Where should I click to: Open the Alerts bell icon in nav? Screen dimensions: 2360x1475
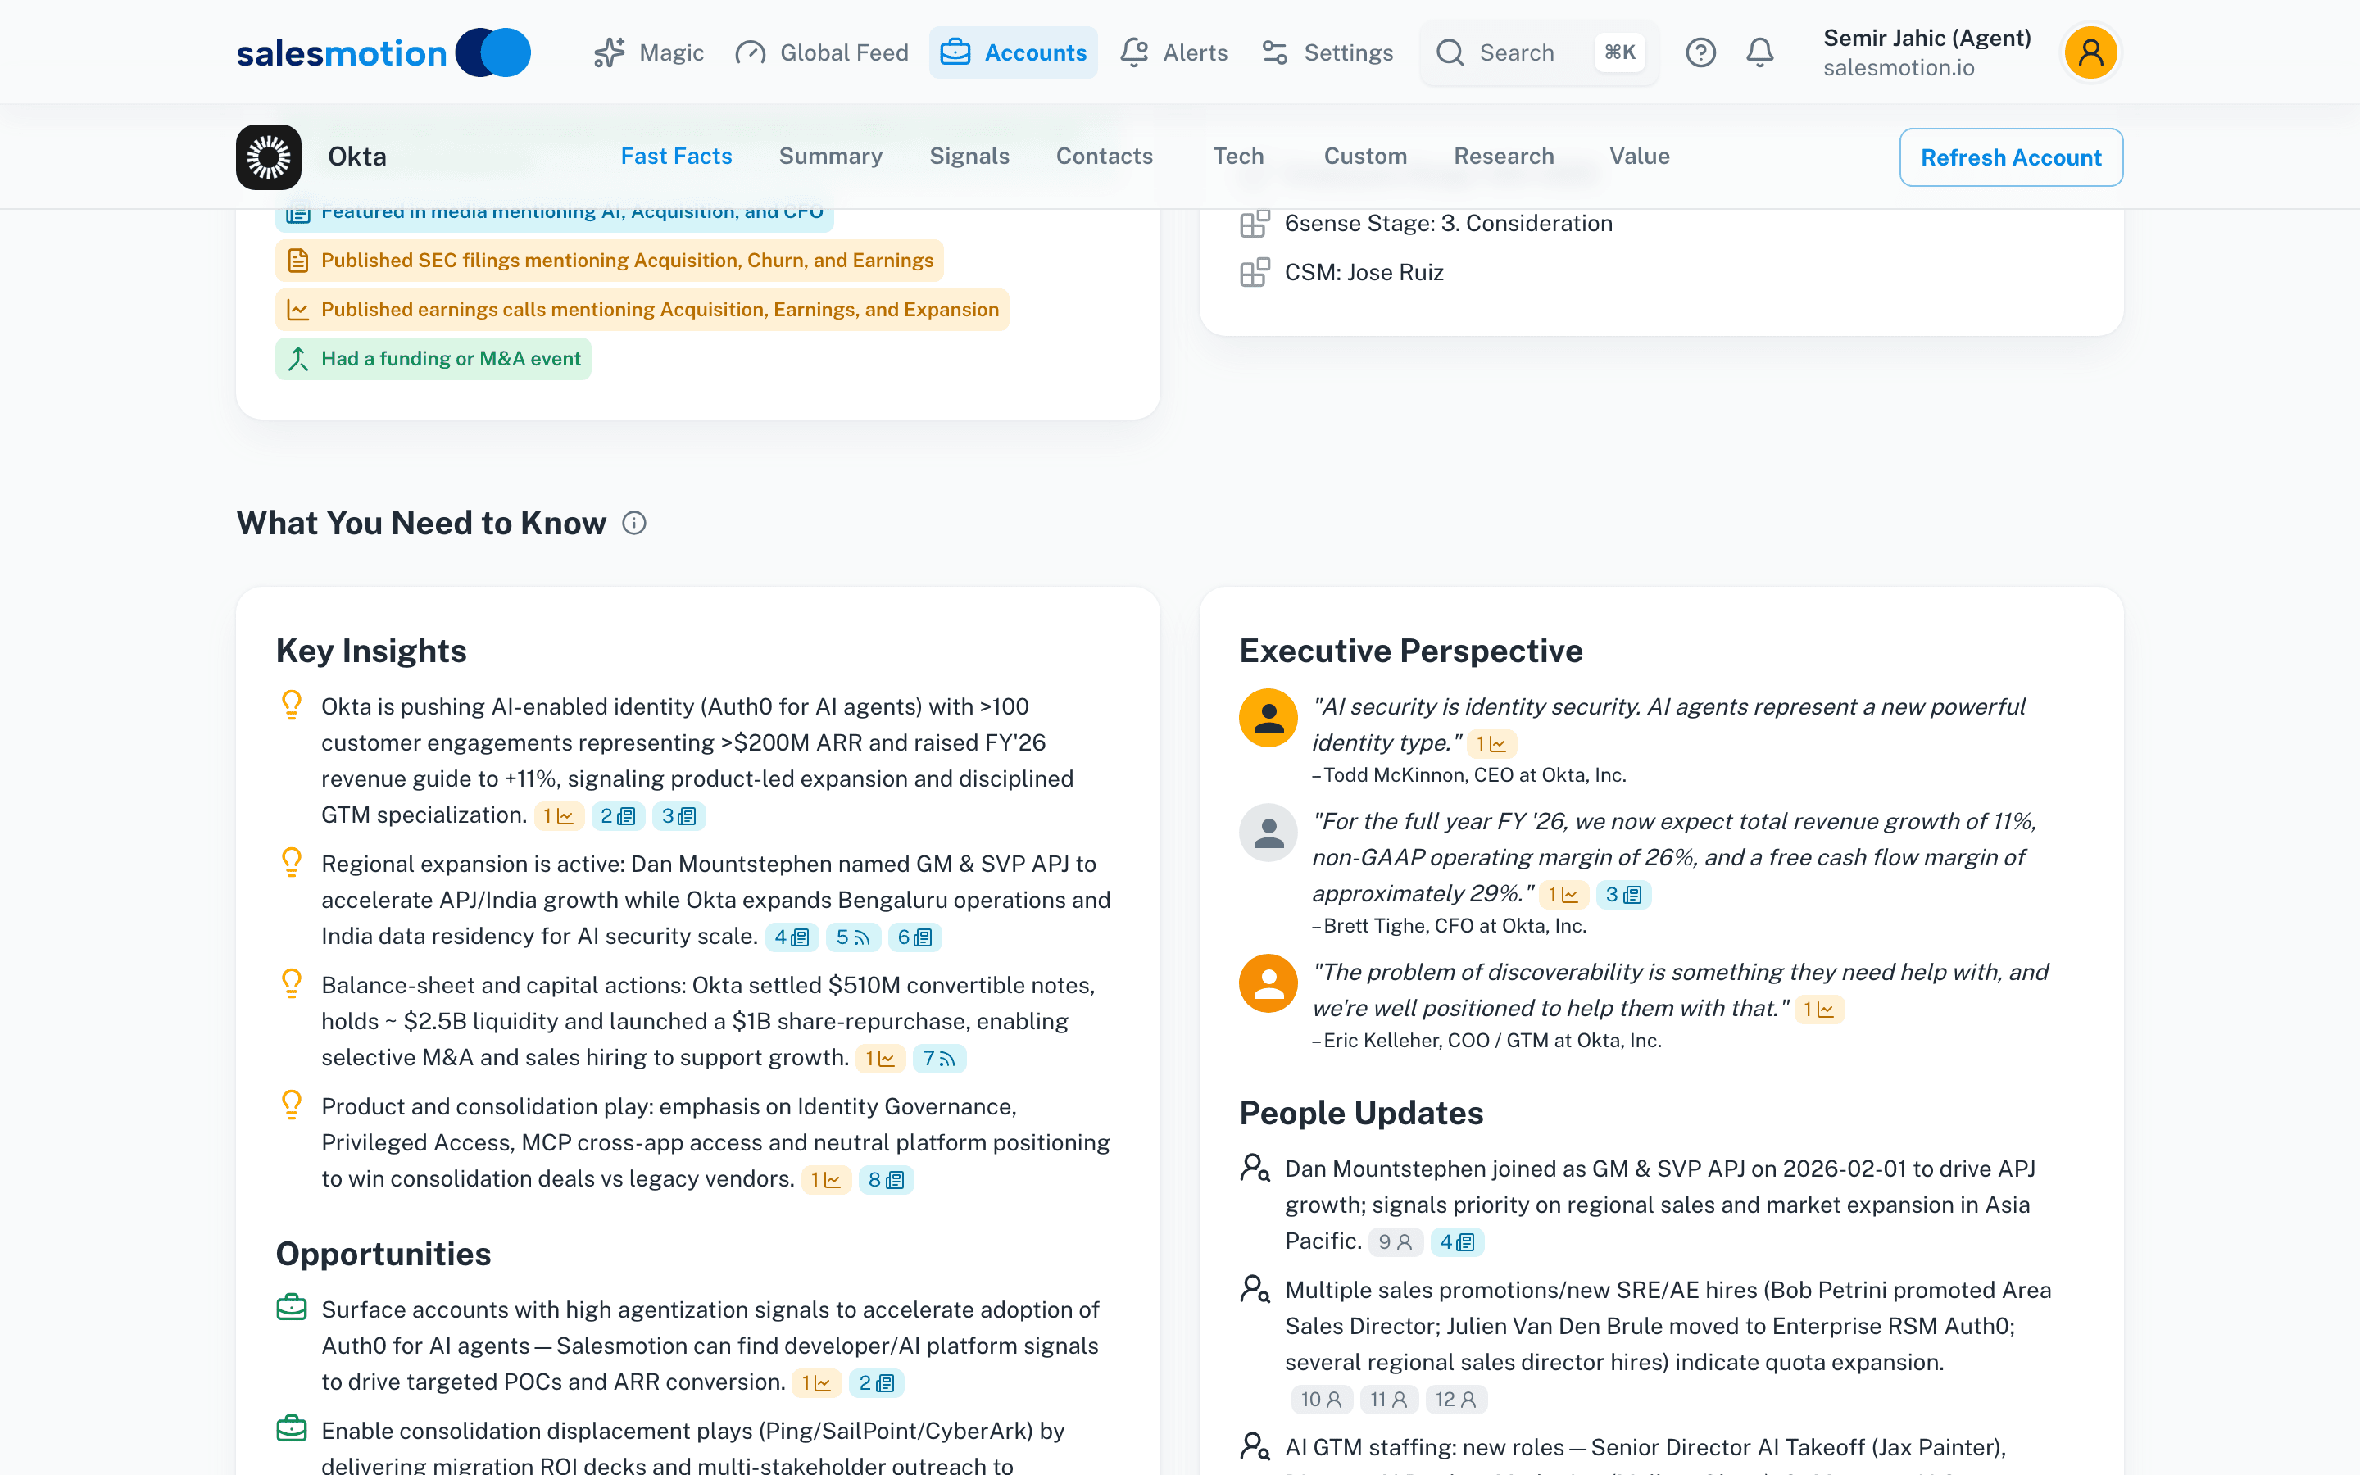point(1134,52)
